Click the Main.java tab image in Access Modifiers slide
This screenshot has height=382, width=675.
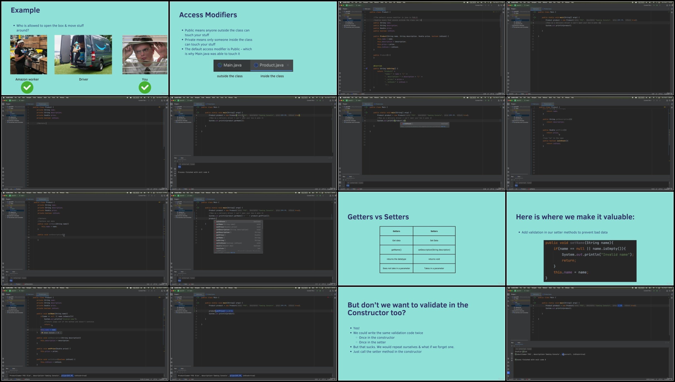click(232, 65)
